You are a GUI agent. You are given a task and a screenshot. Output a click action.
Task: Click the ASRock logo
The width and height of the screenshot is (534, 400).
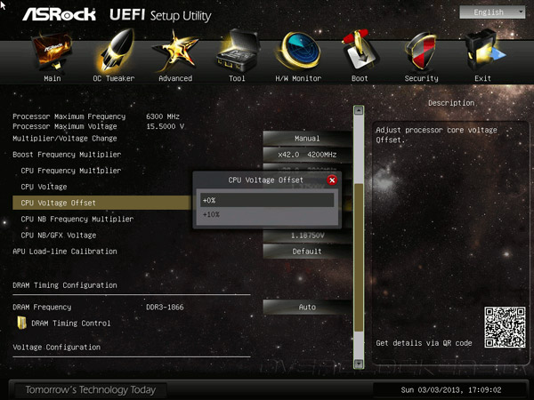pos(59,14)
